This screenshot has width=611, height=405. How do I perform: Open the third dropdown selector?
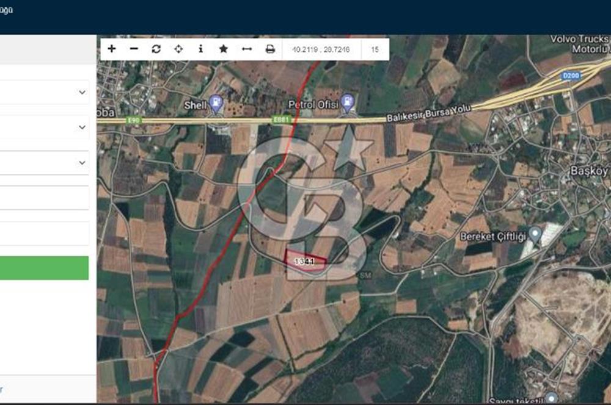pos(43,162)
